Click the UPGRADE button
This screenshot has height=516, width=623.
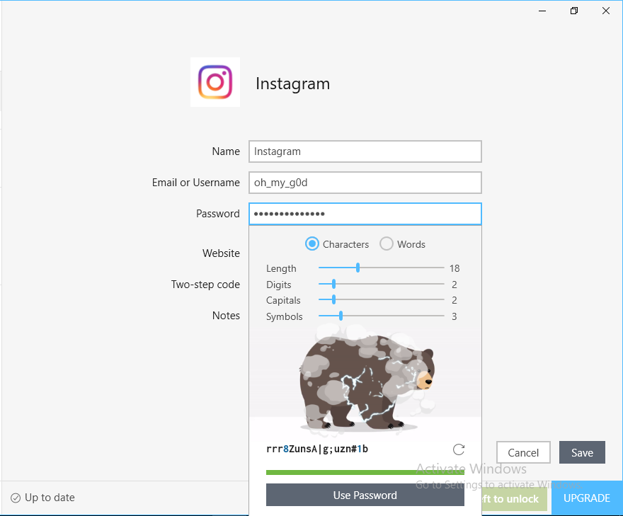tap(587, 498)
